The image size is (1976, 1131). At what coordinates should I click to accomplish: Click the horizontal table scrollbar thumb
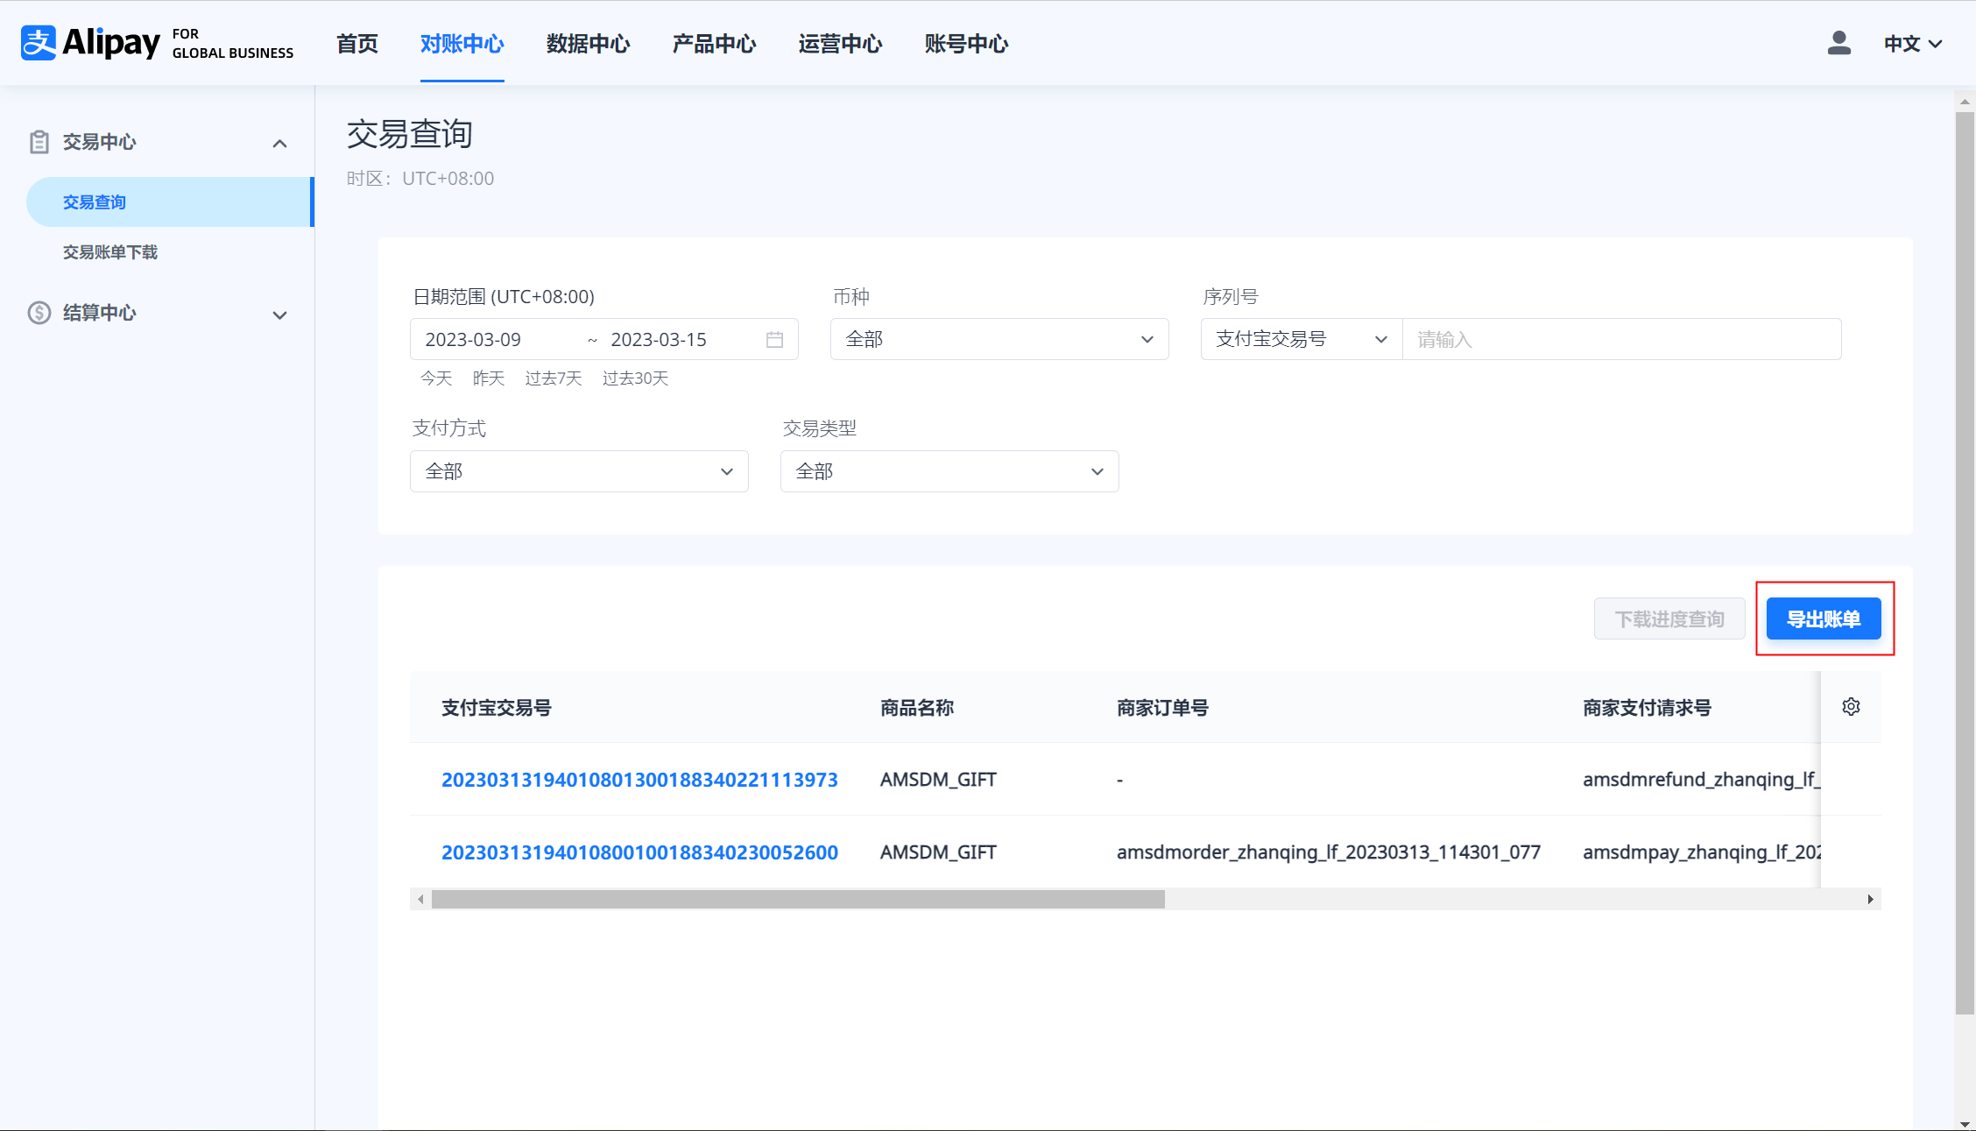click(797, 900)
